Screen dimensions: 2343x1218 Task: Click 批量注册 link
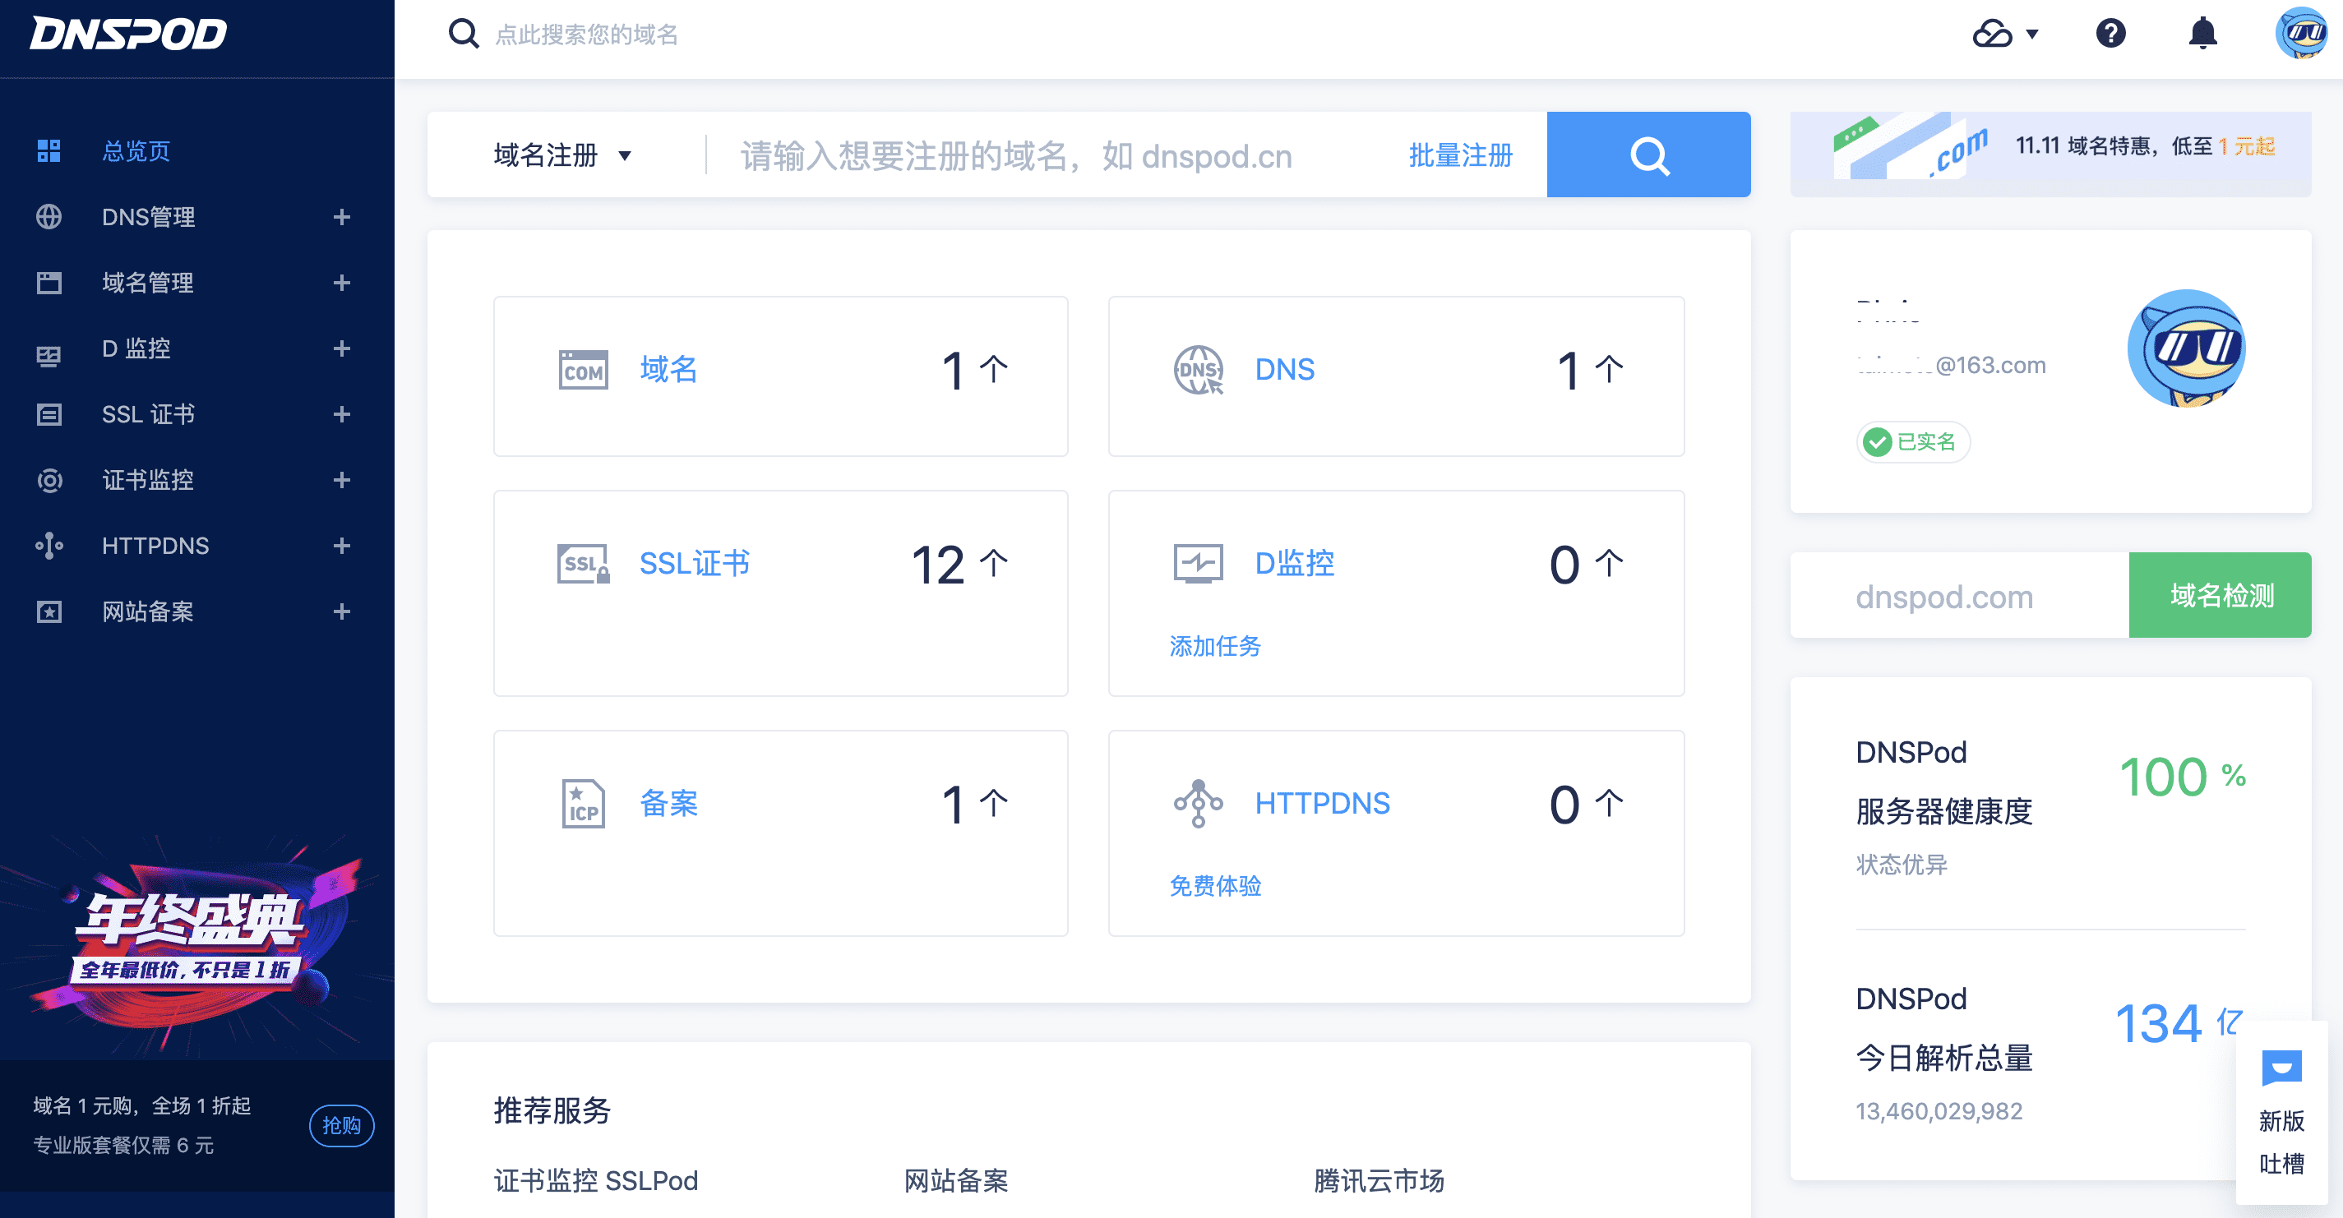(1460, 155)
